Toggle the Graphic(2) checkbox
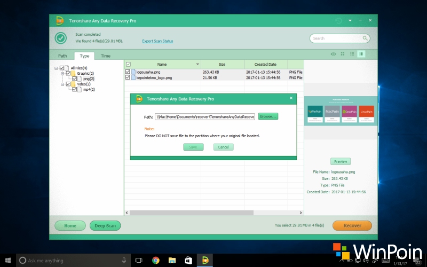This screenshot has width=427, height=267. point(68,73)
